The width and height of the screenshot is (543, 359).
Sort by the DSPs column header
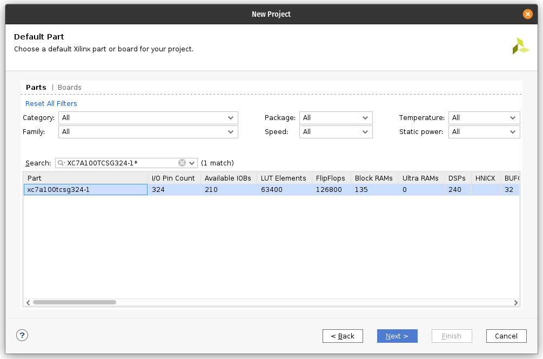(458, 178)
